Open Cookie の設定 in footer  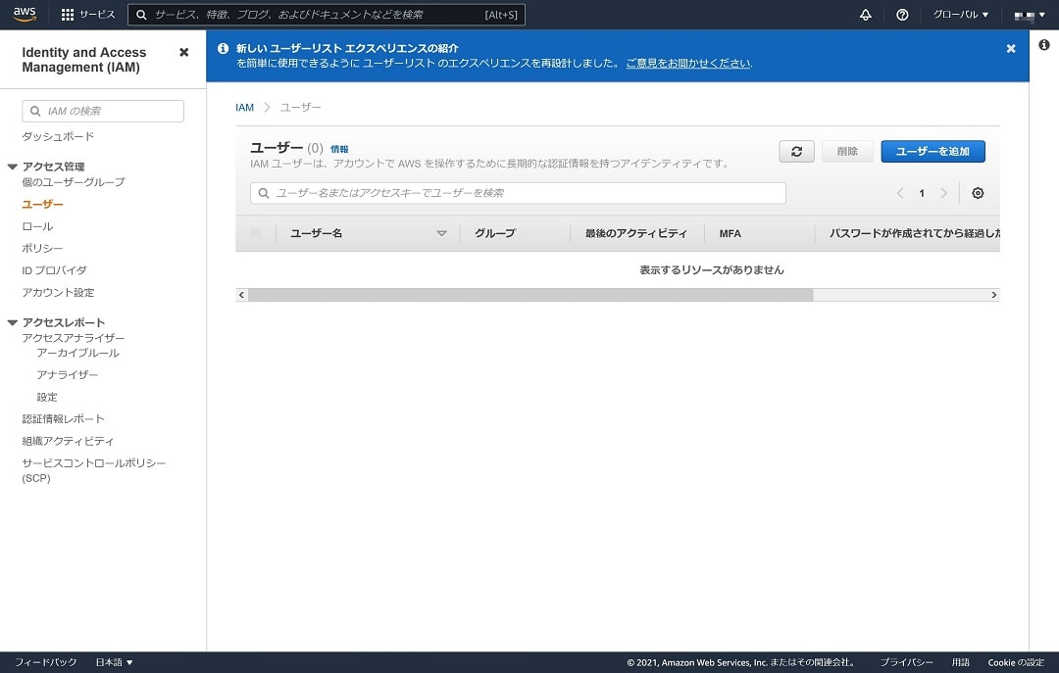click(x=1016, y=662)
